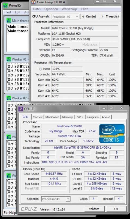Close the Core Temp window
The width and height of the screenshot is (130, 219).
click(x=115, y=1)
